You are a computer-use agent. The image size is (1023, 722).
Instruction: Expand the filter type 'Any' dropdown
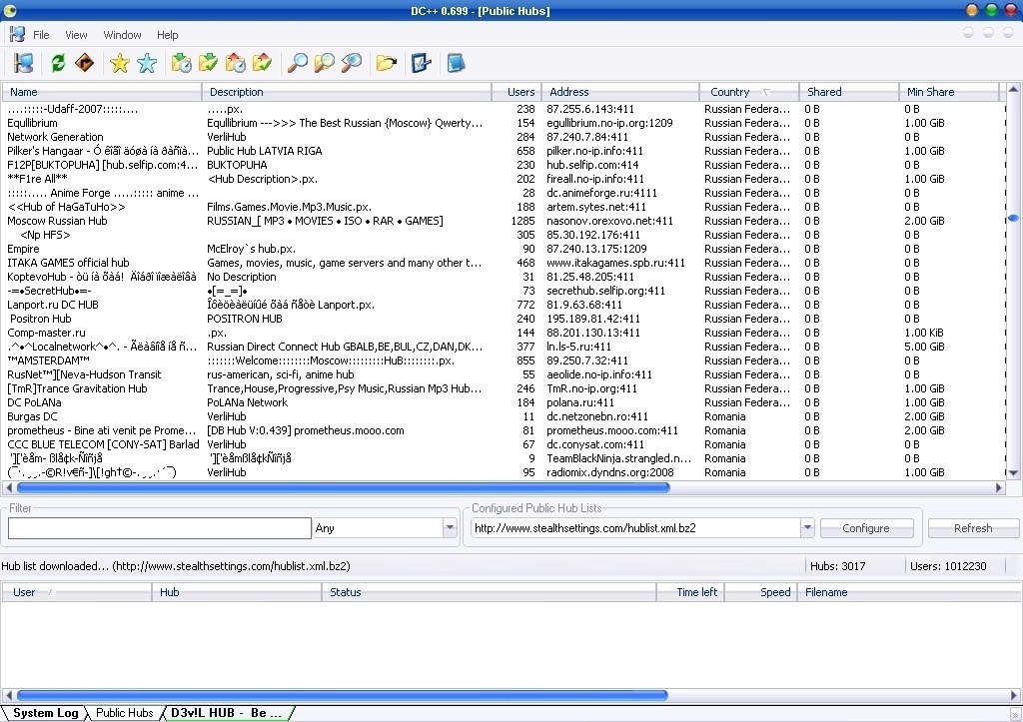449,528
